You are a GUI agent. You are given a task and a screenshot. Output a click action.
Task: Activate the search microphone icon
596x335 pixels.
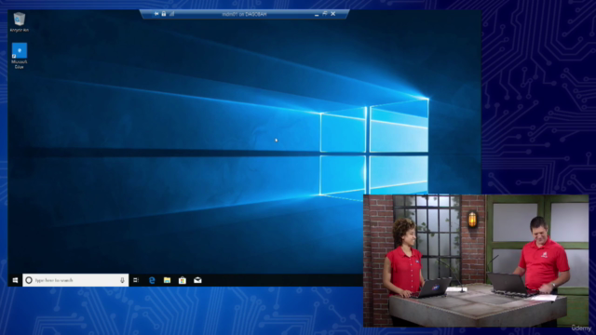pos(122,280)
